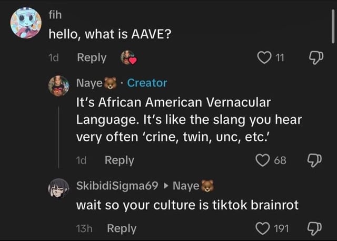Open fih's profile avatar

[26, 23]
